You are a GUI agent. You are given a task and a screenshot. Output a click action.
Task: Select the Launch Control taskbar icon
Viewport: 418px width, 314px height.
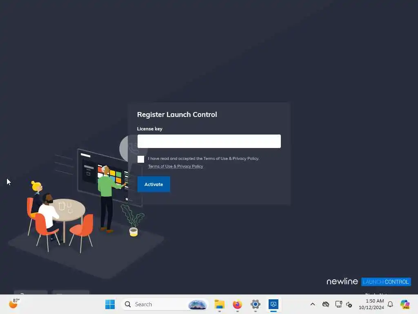point(273,304)
